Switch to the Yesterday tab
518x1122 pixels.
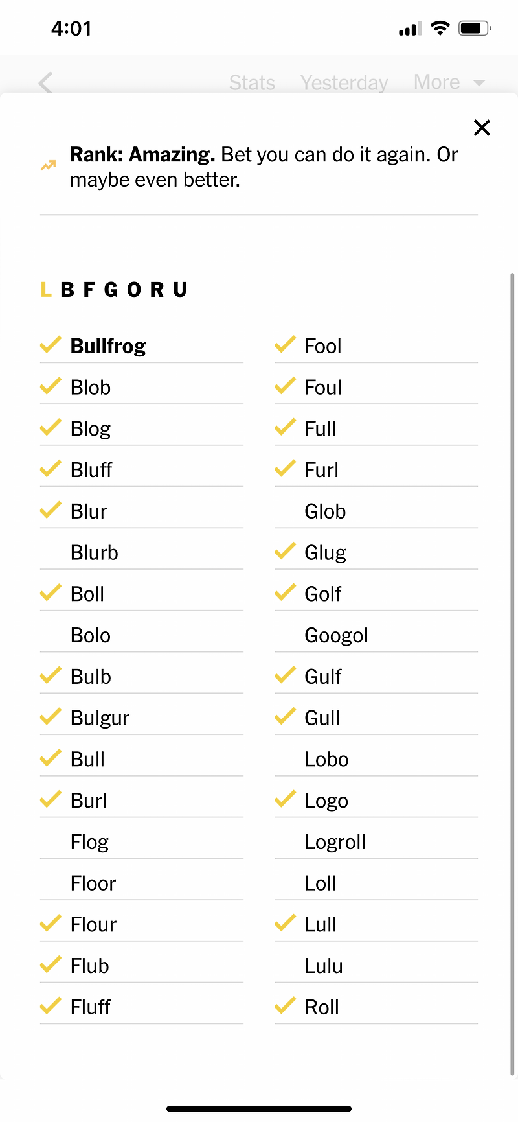(344, 82)
